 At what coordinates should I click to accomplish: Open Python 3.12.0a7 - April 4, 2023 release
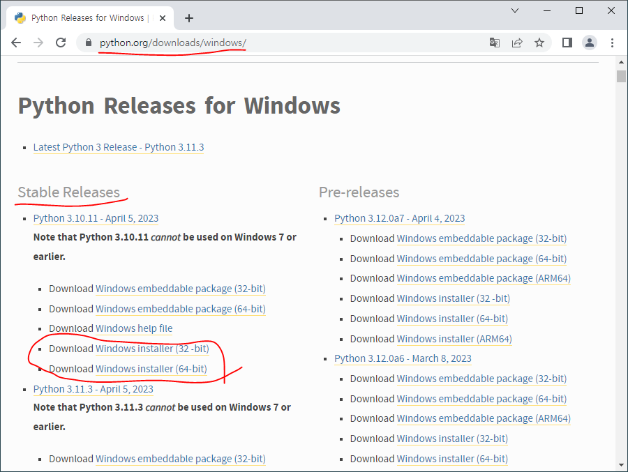[400, 218]
